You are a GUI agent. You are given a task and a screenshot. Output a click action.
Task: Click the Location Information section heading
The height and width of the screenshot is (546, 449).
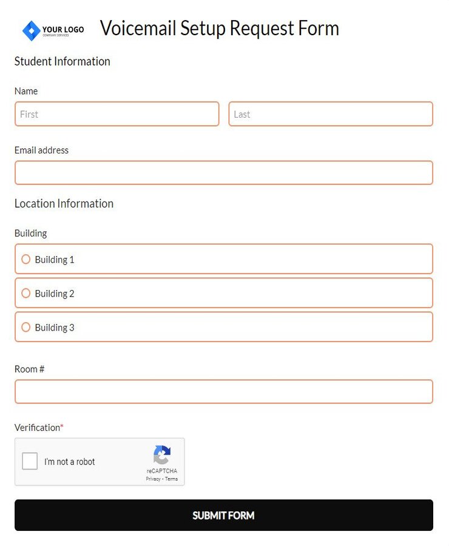click(64, 203)
